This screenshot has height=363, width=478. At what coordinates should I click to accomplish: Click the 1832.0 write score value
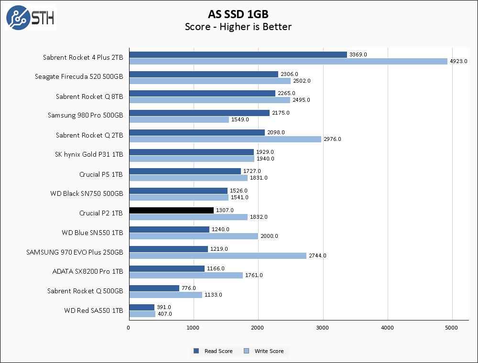click(259, 217)
